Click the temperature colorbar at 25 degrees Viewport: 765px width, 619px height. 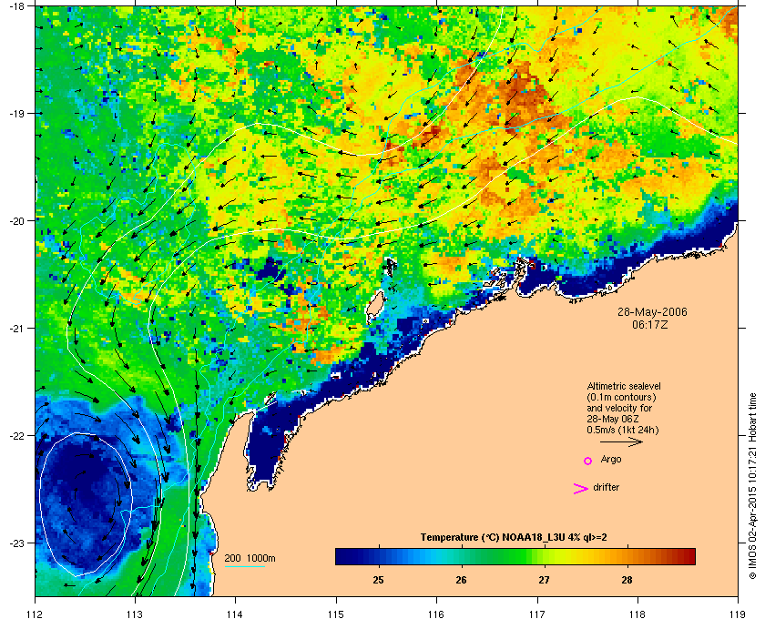pos(378,556)
